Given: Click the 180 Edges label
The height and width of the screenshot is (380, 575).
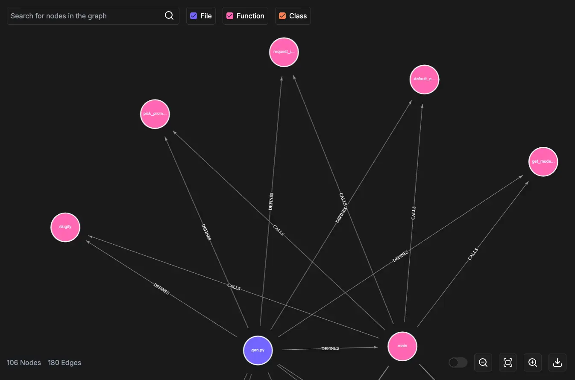Looking at the screenshot, I should click(x=65, y=362).
